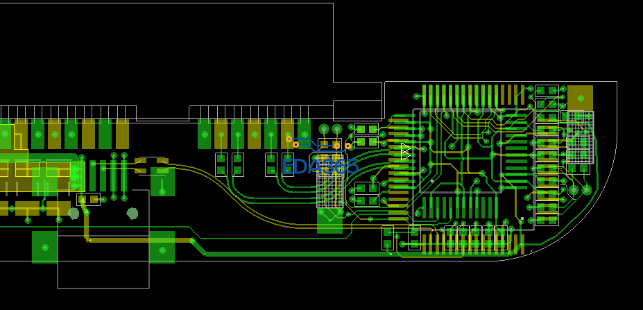Select the large green square pad at bottom-left
The image size is (643, 310).
[x=45, y=248]
